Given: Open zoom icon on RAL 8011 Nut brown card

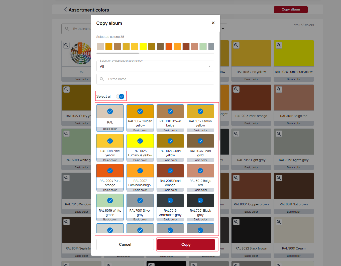Looking at the screenshot, I should (x=279, y=178).
